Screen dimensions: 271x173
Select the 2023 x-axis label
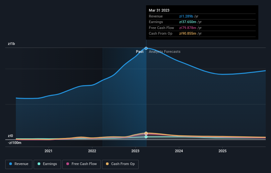pyautogui.click(x=135, y=151)
